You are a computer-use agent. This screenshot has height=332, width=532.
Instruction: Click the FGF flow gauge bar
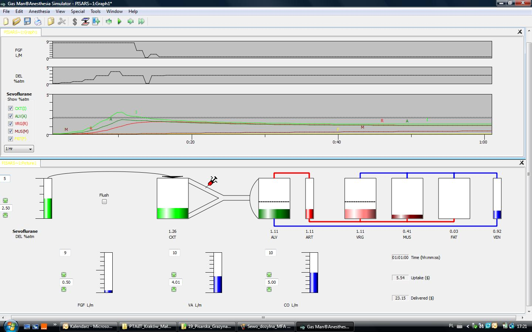point(108,273)
